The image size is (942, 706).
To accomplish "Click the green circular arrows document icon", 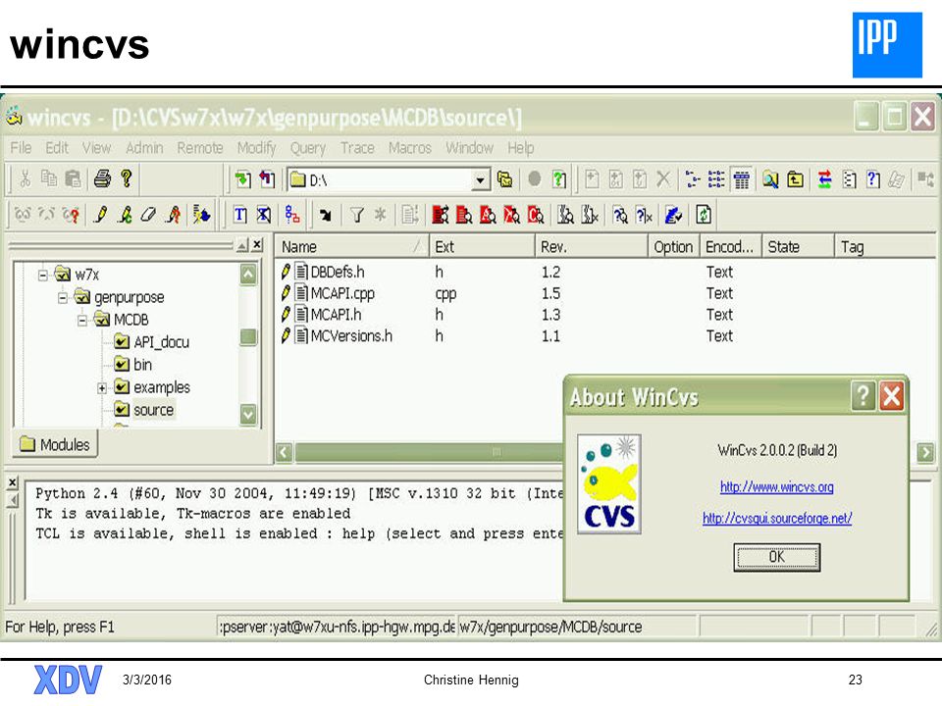I will point(704,215).
